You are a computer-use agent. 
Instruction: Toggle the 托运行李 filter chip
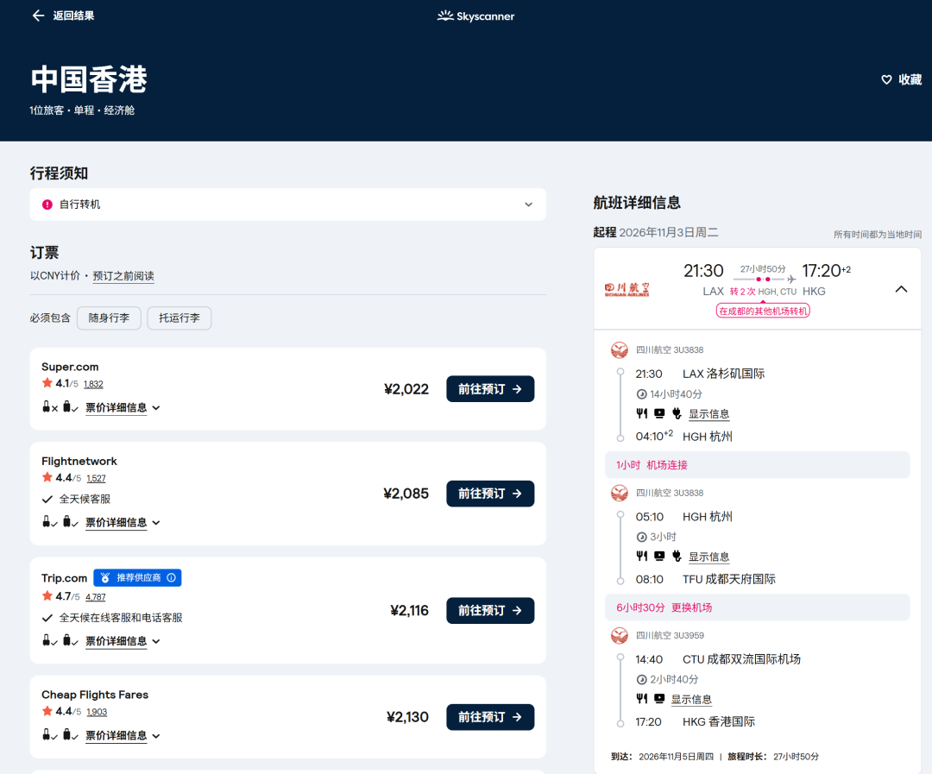click(179, 318)
